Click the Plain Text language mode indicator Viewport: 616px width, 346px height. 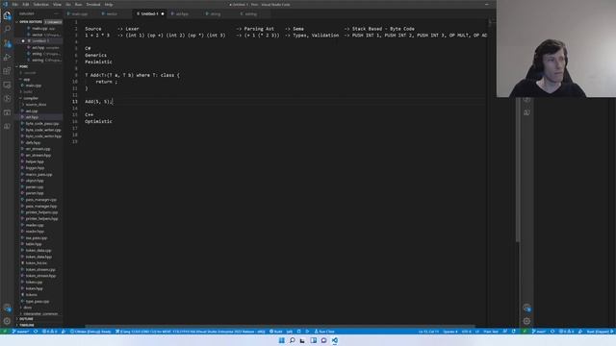[491, 332]
